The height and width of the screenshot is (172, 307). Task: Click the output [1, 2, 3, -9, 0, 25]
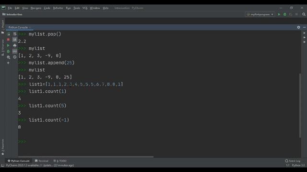[x=45, y=77]
